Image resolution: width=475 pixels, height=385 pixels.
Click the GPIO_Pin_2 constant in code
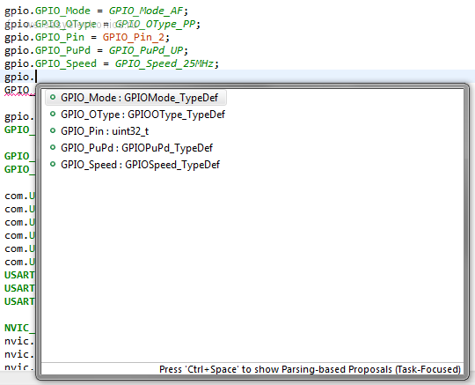pos(134,37)
